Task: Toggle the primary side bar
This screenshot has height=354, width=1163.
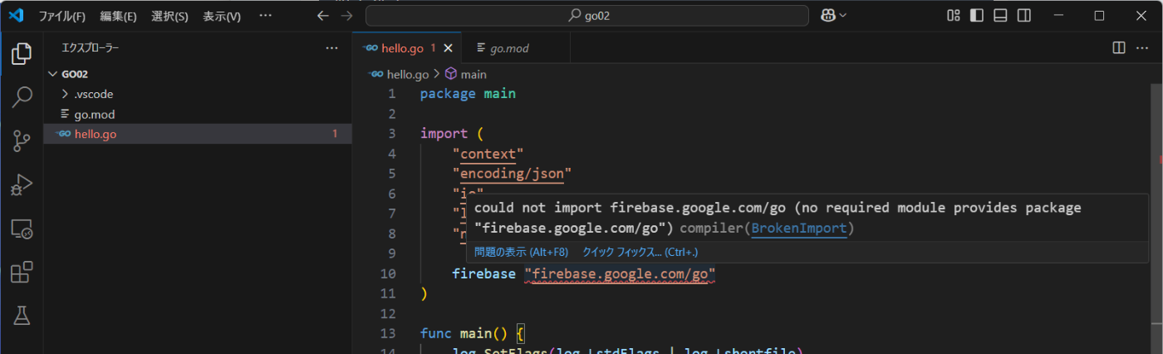Action: click(x=977, y=16)
